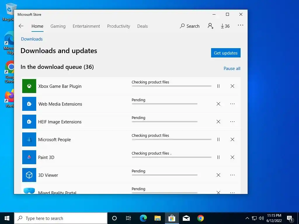Launch Microsoft Edge from the taskbar
Screen dimensions: 299x224
[x=143, y=218]
